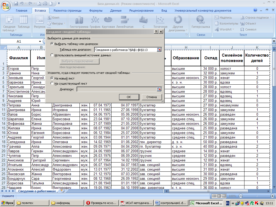Viewport: 276px width, 207px height.
Task: Select the 'Сведения о работниках' sheet tab
Action: [37, 191]
